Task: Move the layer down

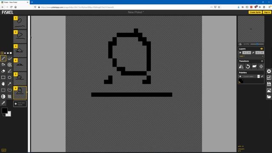Action: coord(249,53)
